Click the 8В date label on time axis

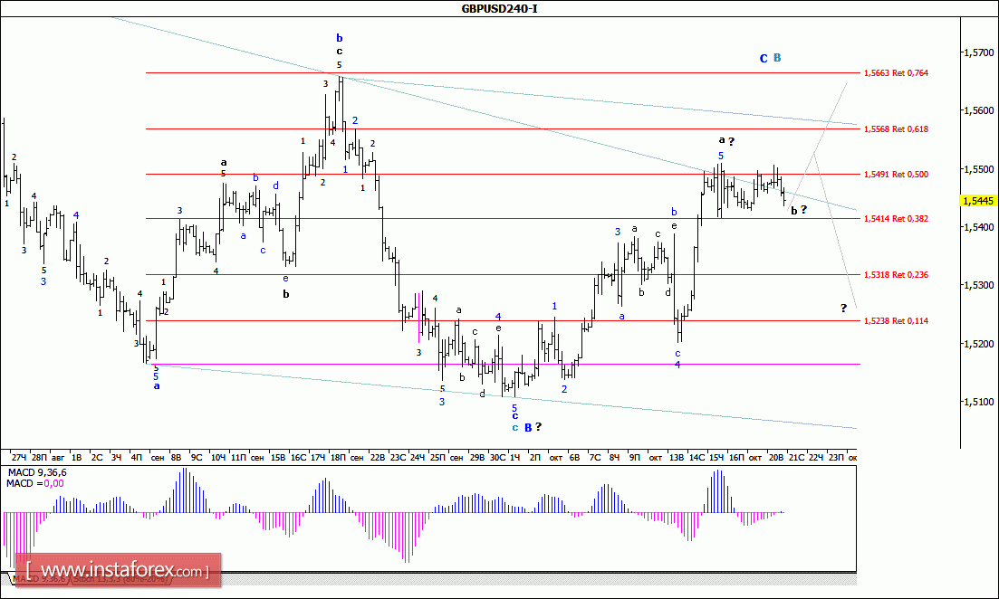pyautogui.click(x=177, y=458)
